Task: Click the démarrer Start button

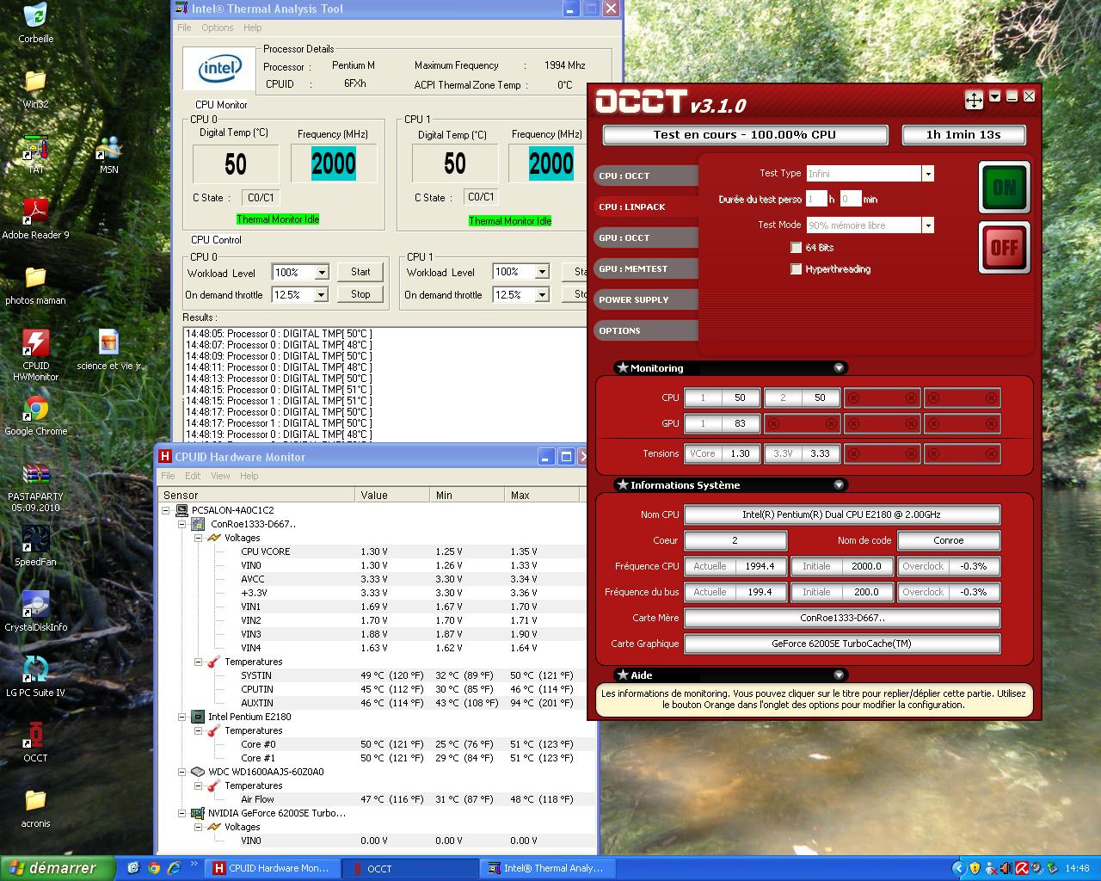Action: [57, 868]
